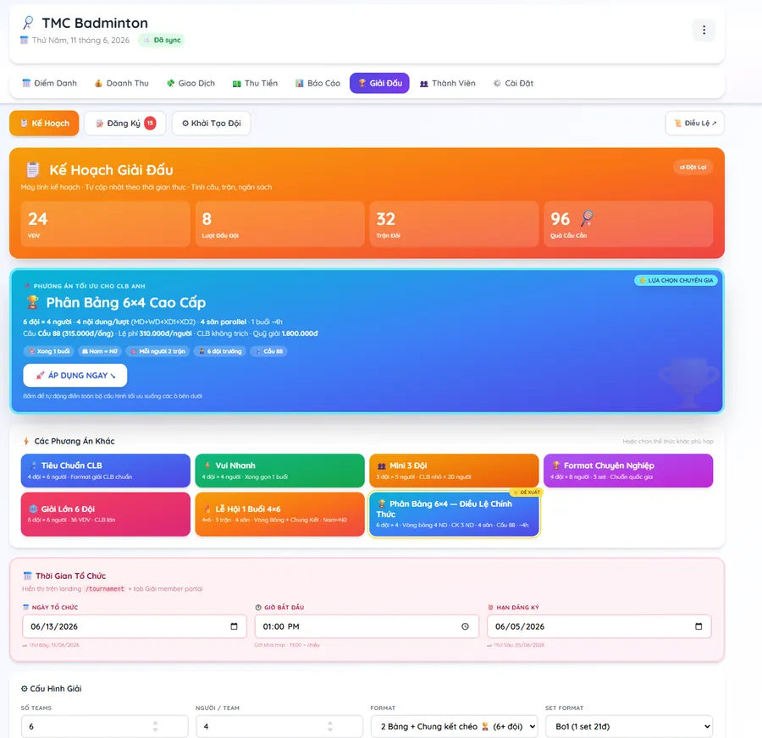Open the Thành Viên tab
Screen dimensions: 762x738
click(x=448, y=83)
